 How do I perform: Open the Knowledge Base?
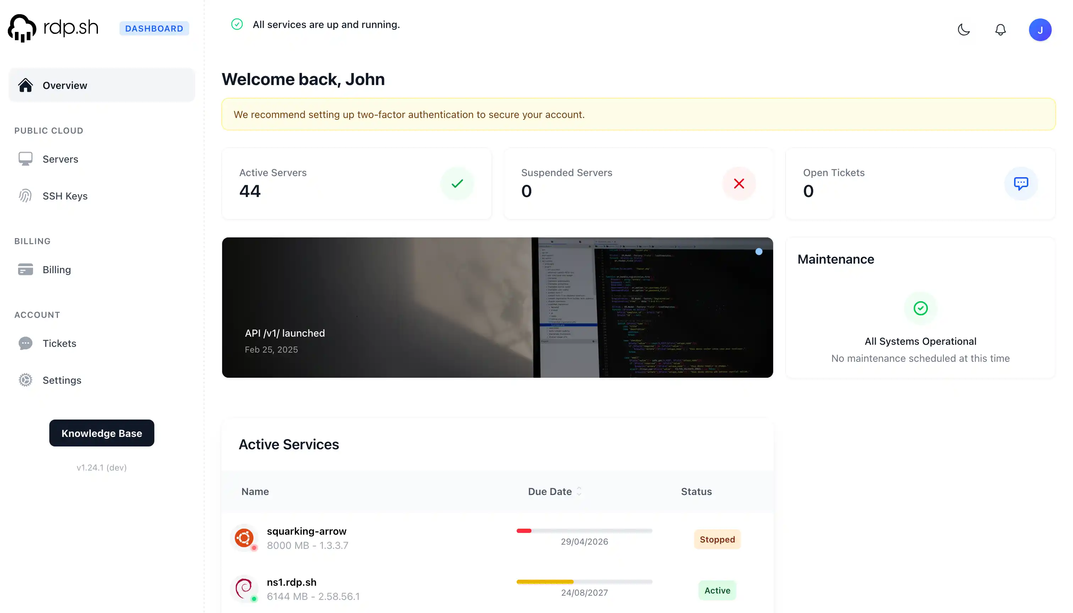101,433
